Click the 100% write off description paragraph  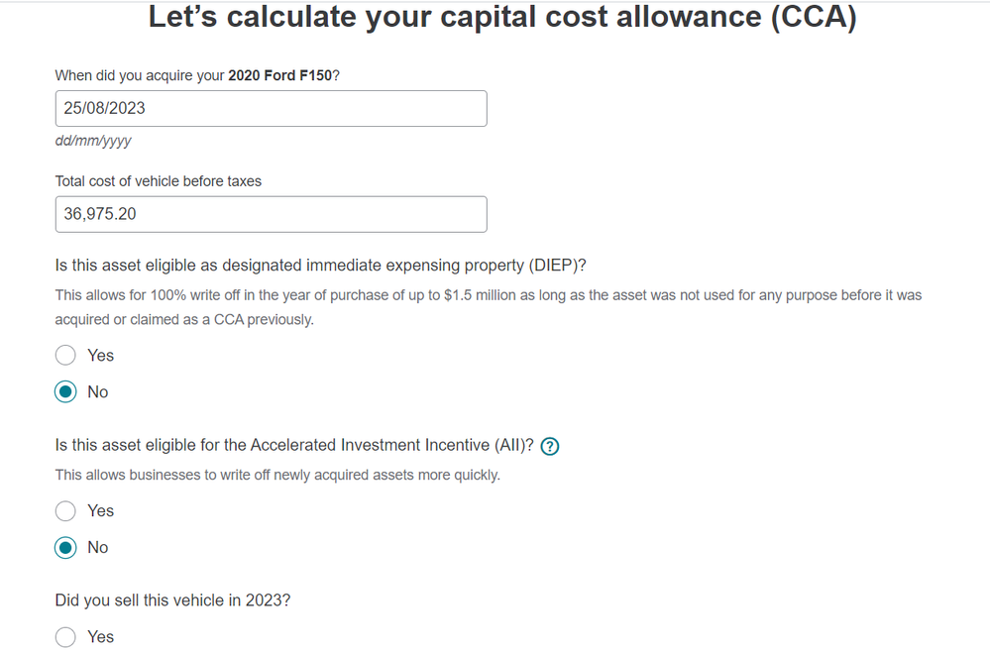pos(488,307)
